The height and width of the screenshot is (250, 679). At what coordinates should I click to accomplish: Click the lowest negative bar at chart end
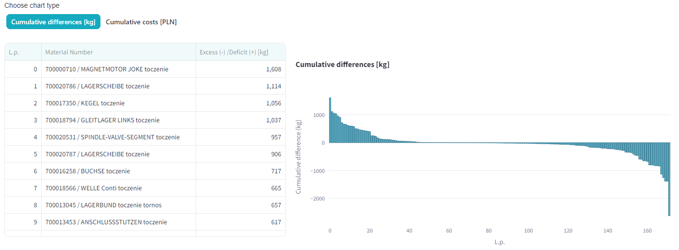pos(669,179)
